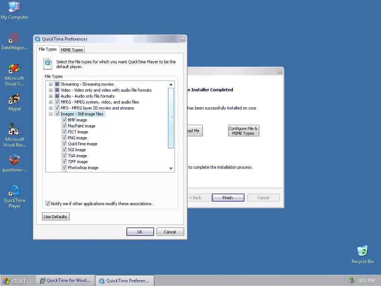The width and height of the screenshot is (381, 286).
Task: Confirm preferences with the OK button
Action: tap(140, 232)
